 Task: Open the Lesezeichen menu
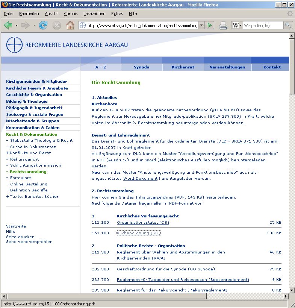[x=94, y=14]
